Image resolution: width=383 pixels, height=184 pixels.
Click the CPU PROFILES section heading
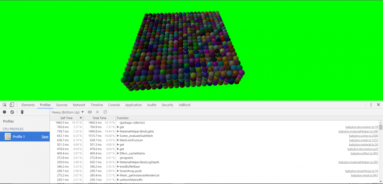click(13, 129)
